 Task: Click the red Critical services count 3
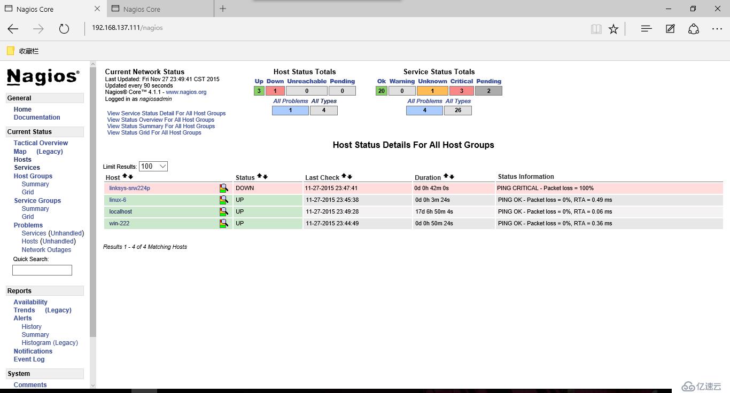pos(462,91)
